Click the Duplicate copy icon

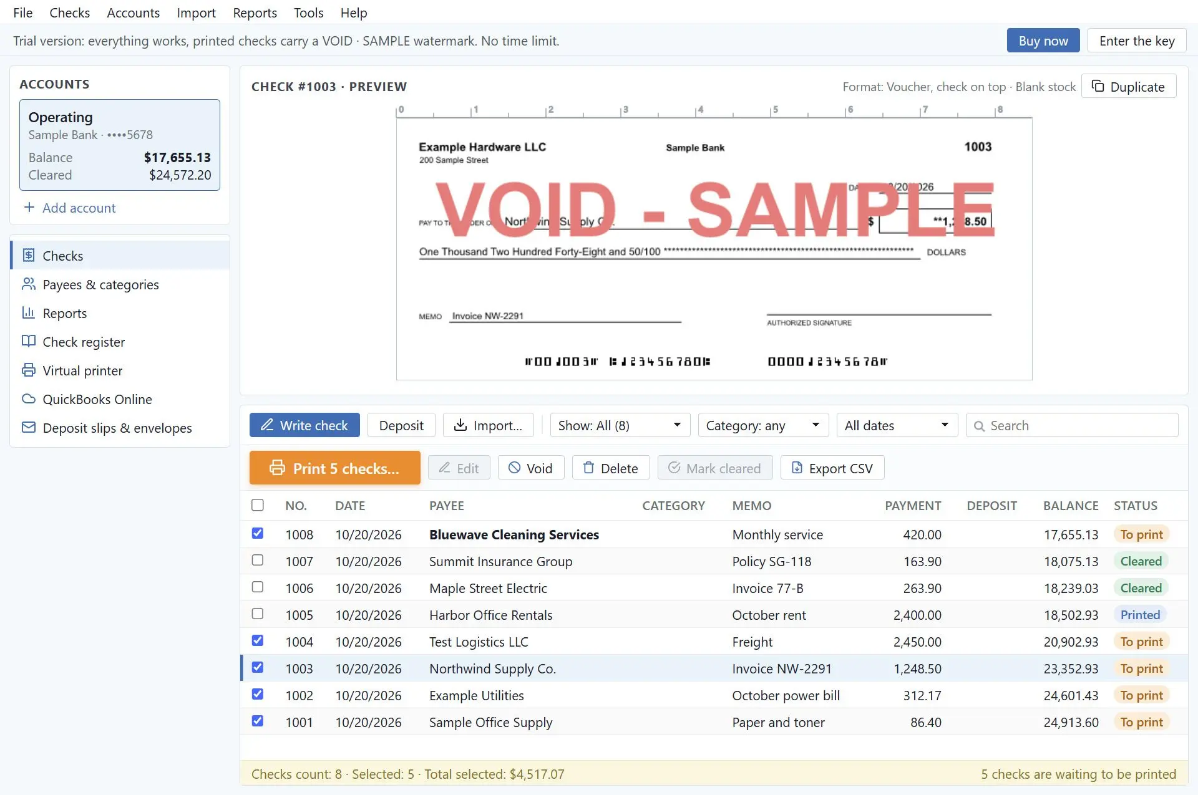[x=1098, y=86]
